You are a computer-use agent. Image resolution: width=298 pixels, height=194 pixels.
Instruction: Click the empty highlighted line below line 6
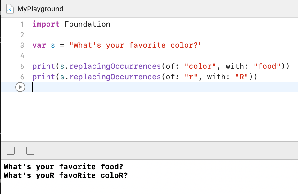(155, 87)
